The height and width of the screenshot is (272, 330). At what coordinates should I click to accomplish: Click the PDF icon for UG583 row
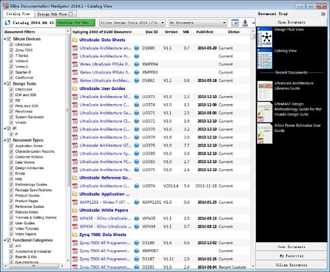pyautogui.click(x=74, y=162)
